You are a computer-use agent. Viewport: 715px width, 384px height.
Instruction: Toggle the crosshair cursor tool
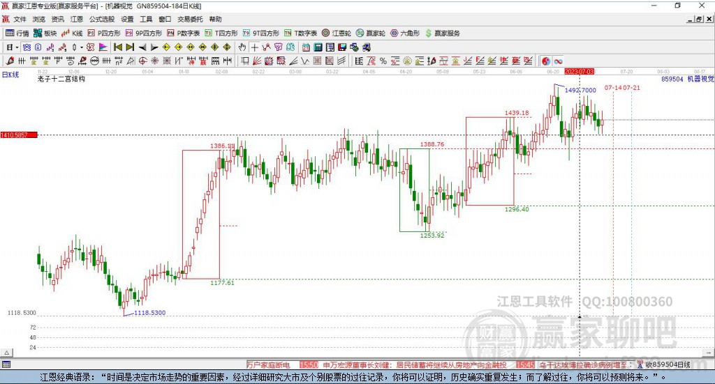coord(254,47)
